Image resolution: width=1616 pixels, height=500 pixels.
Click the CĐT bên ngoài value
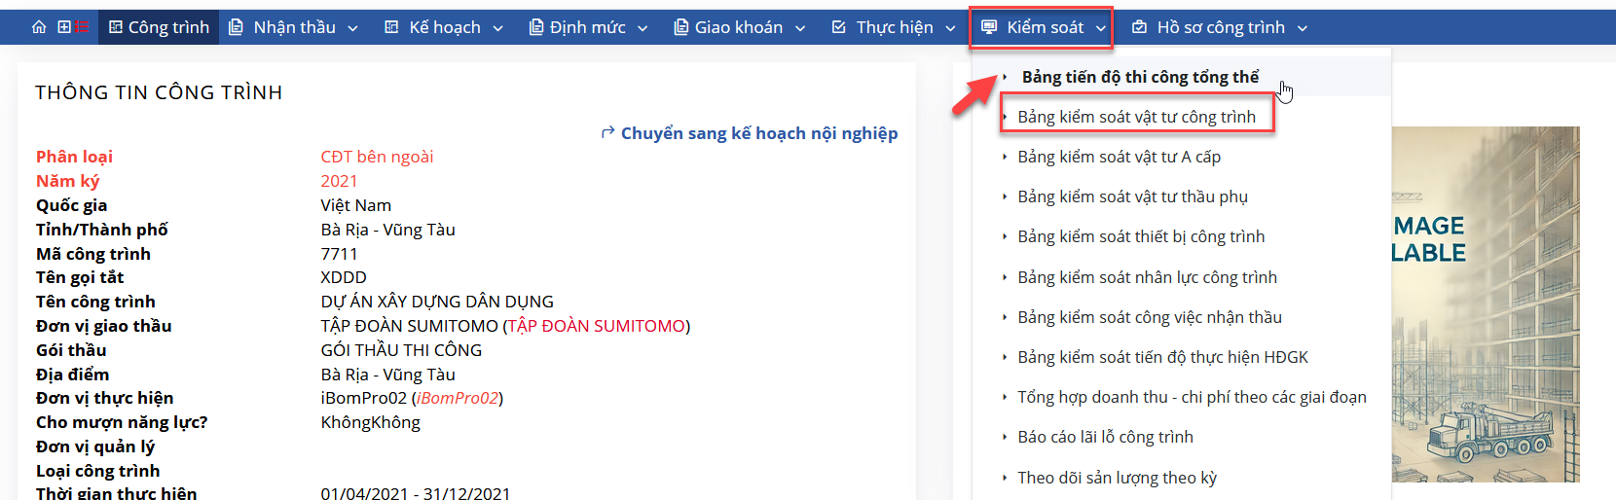coord(377,157)
